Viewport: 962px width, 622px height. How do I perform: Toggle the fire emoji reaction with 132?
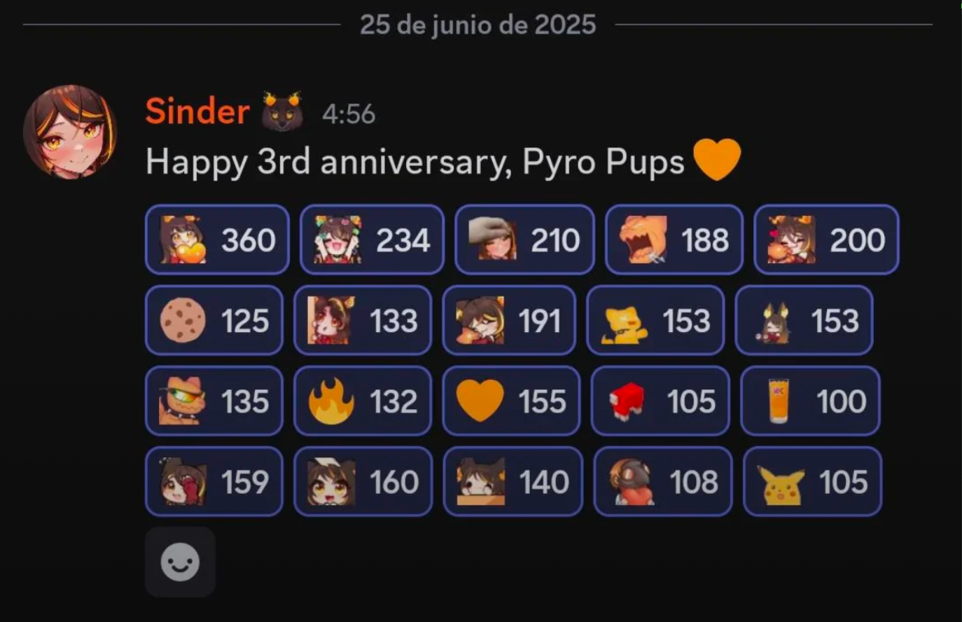tap(363, 401)
